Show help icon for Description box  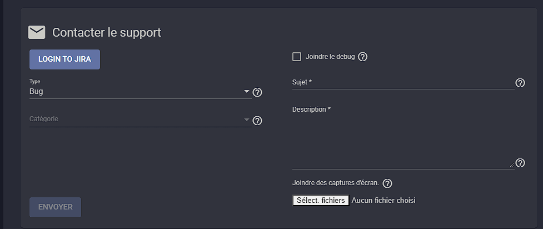tap(520, 163)
